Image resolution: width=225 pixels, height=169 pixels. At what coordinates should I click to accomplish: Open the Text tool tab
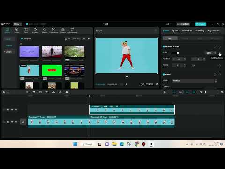click(26, 31)
